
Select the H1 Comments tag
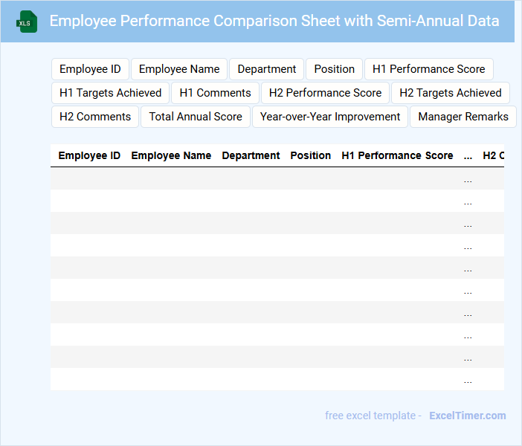coord(215,93)
